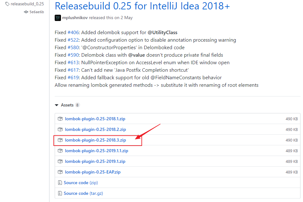303x202 pixels.
Task: Click the package icon beside lombok-plugin-0.25-2018.3.zip
Action: [60, 140]
